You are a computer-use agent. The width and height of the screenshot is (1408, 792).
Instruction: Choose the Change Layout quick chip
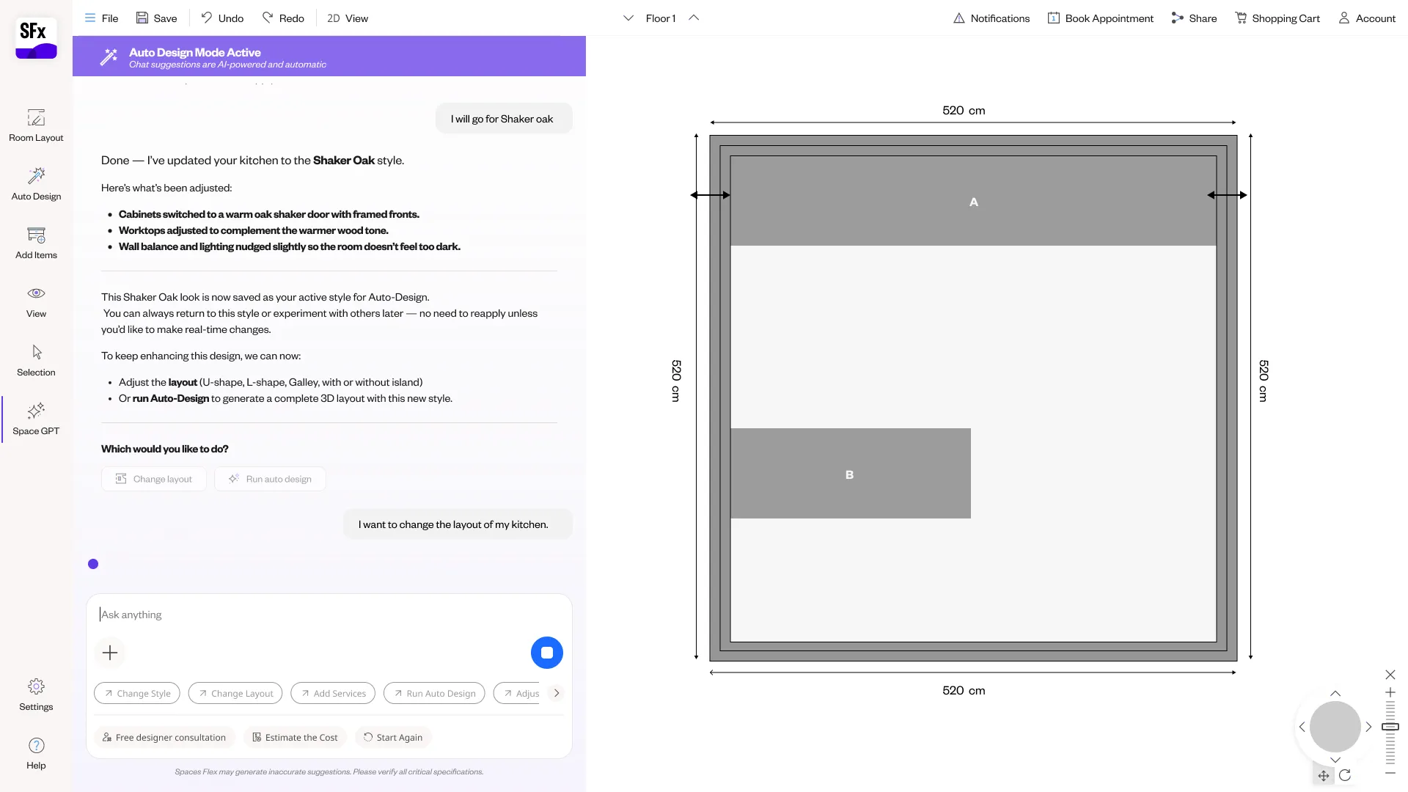(235, 693)
